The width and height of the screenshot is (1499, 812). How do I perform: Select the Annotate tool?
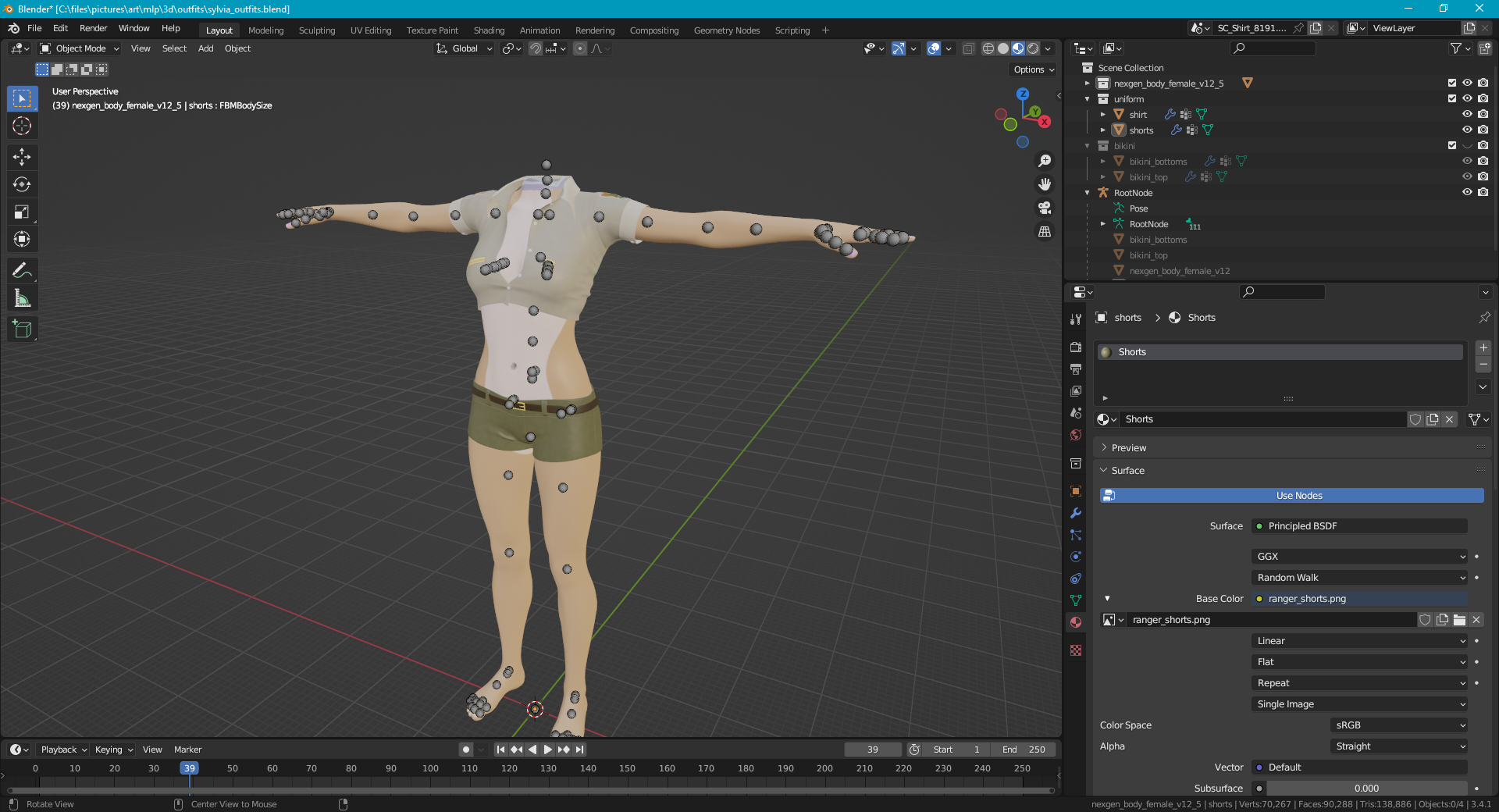click(x=22, y=271)
